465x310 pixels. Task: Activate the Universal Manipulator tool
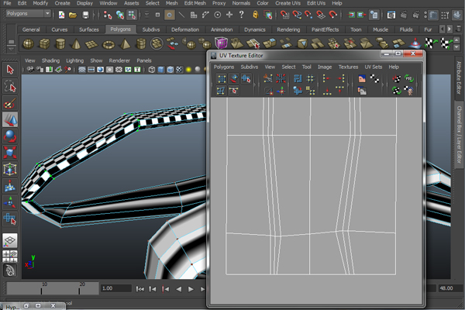(10, 169)
